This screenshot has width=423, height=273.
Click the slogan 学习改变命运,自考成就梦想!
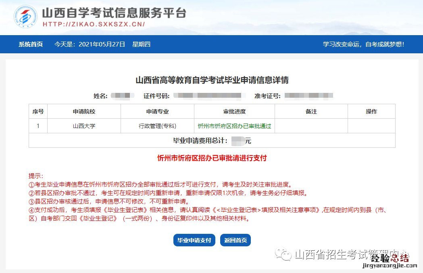pos(363,44)
